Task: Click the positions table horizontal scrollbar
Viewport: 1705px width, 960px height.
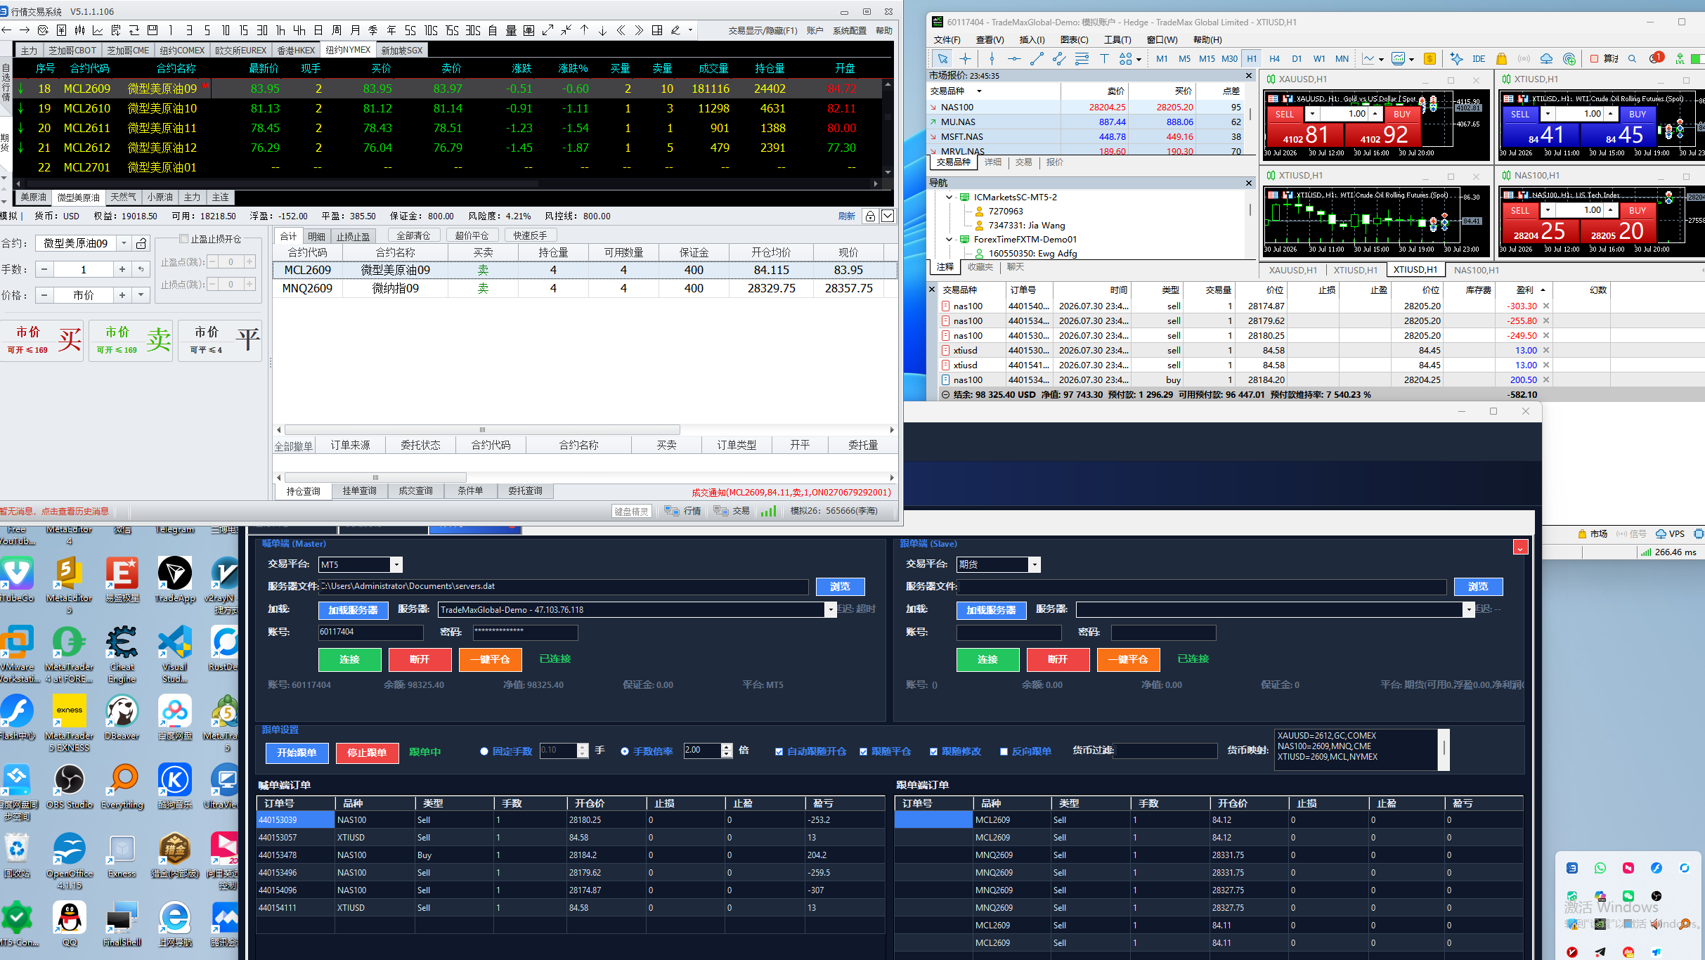Action: pos(482,429)
